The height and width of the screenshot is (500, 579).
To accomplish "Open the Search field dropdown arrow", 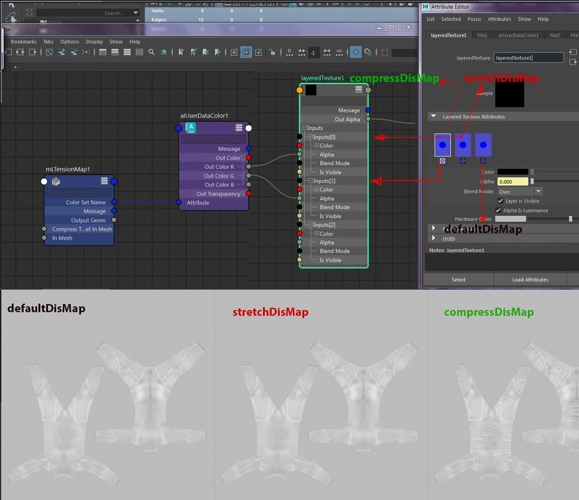I will click(x=136, y=13).
